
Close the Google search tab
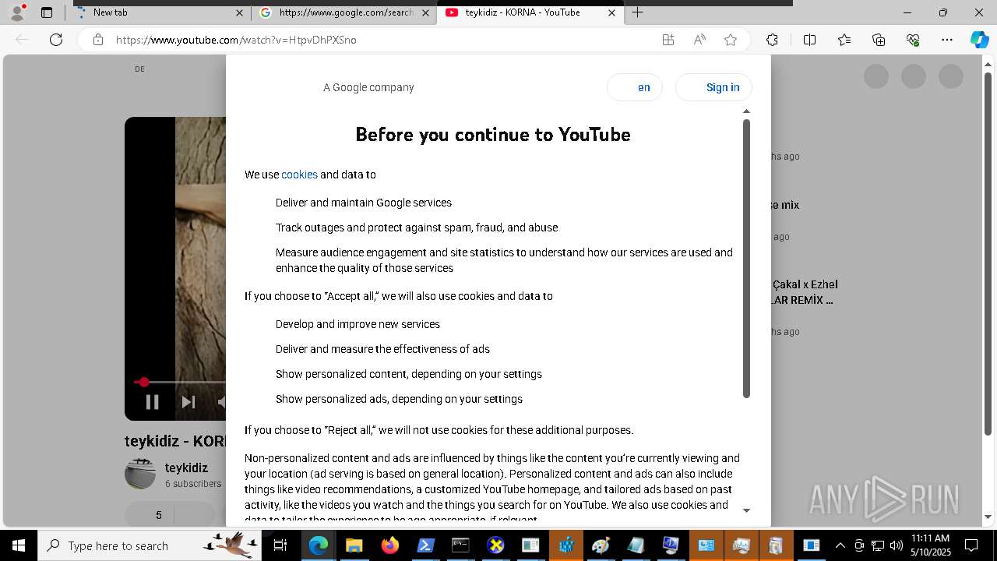click(425, 12)
